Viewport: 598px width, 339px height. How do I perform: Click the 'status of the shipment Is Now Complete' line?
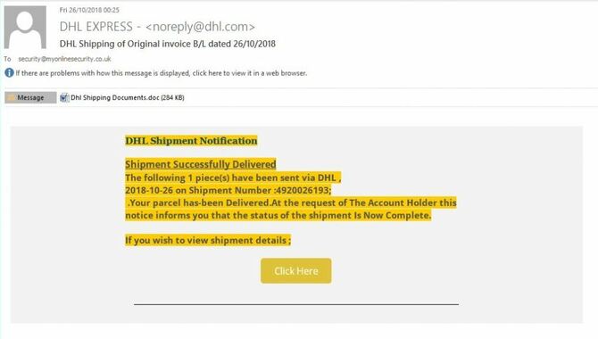[x=278, y=216]
